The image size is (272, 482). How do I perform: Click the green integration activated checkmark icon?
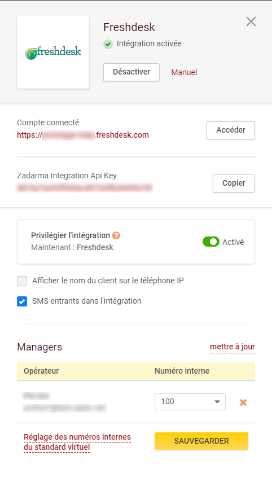(x=108, y=44)
